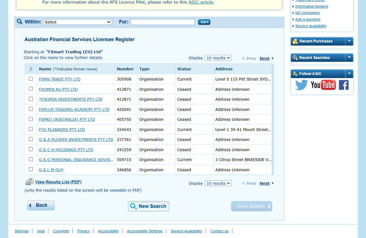
Task: Click the Follow ASIC people icon
Action: [x=295, y=73]
